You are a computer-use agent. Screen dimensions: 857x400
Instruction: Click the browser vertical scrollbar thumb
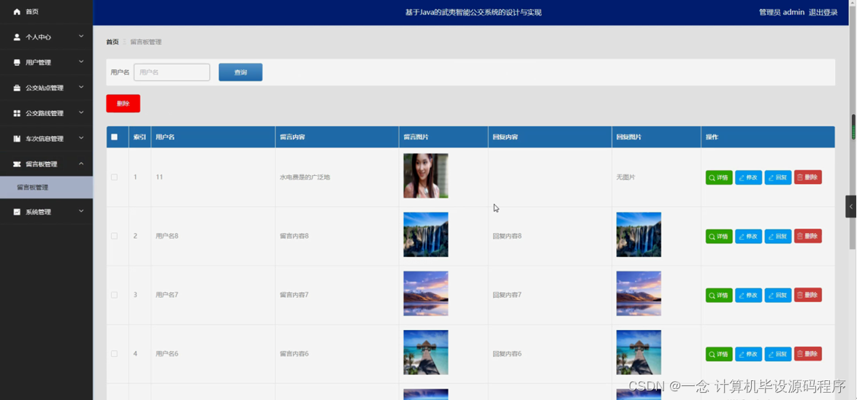coord(853,127)
